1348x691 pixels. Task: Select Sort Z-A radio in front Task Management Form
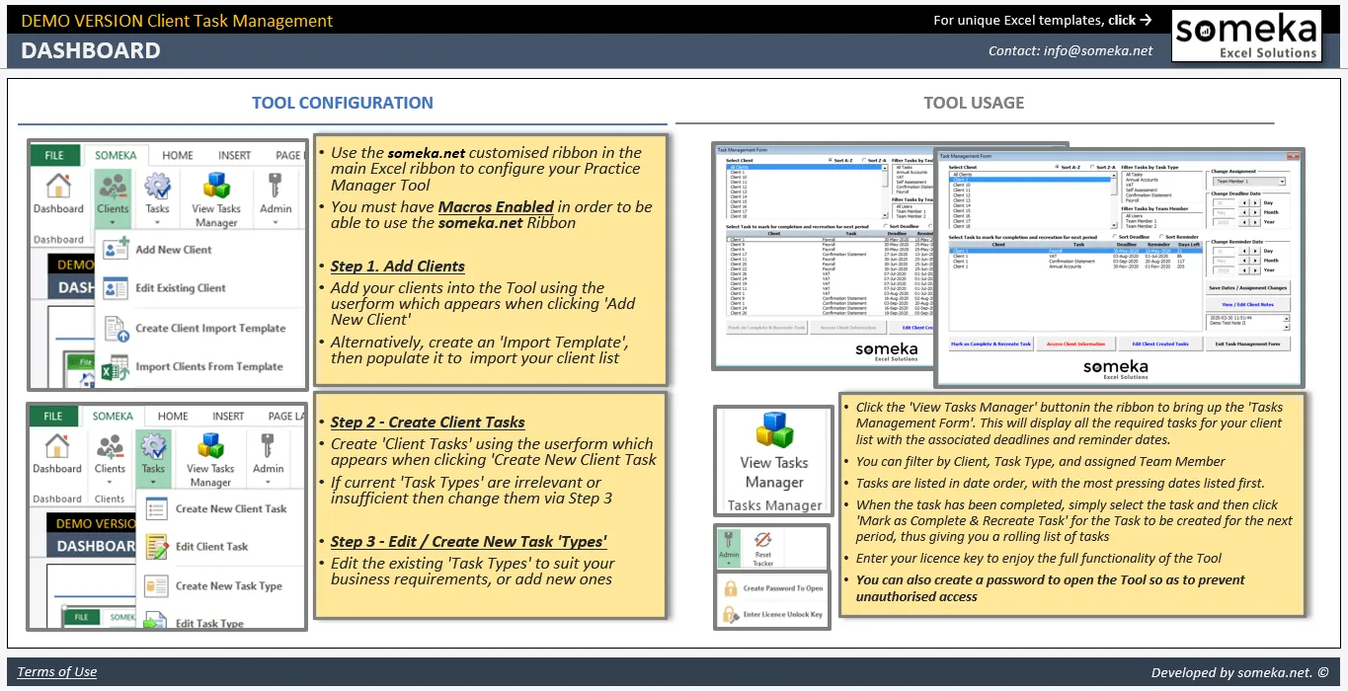coord(1092,167)
